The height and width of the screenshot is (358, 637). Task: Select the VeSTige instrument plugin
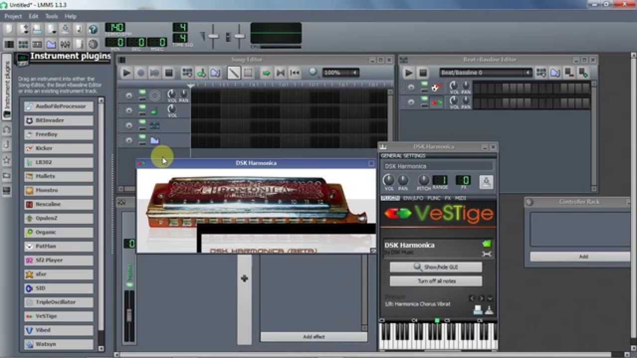pyautogui.click(x=59, y=316)
